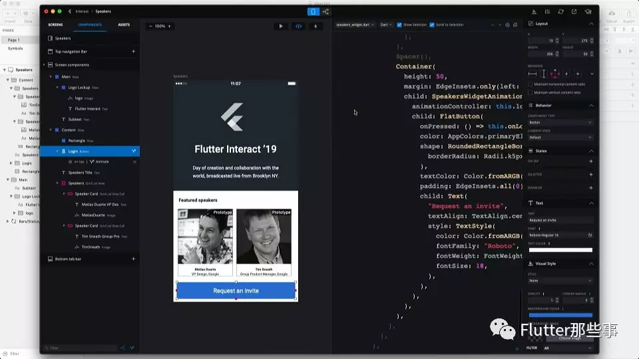
Task: Zoom in with the plus button
Action: click(170, 26)
